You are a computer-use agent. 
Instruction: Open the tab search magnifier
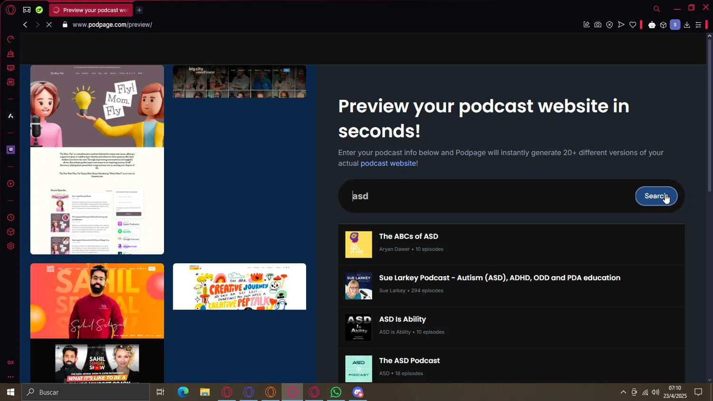click(x=656, y=9)
